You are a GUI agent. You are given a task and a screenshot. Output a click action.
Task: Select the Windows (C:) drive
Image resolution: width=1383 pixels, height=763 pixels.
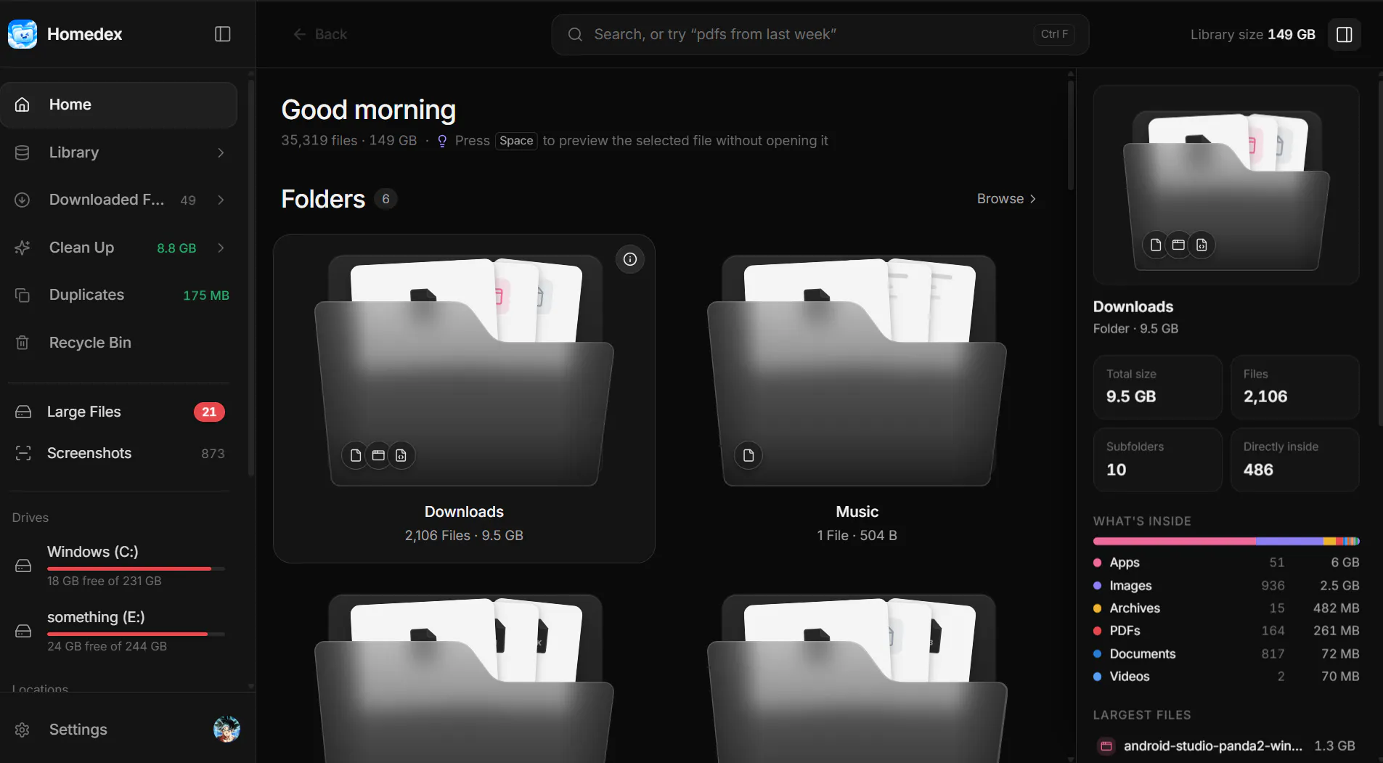(119, 565)
